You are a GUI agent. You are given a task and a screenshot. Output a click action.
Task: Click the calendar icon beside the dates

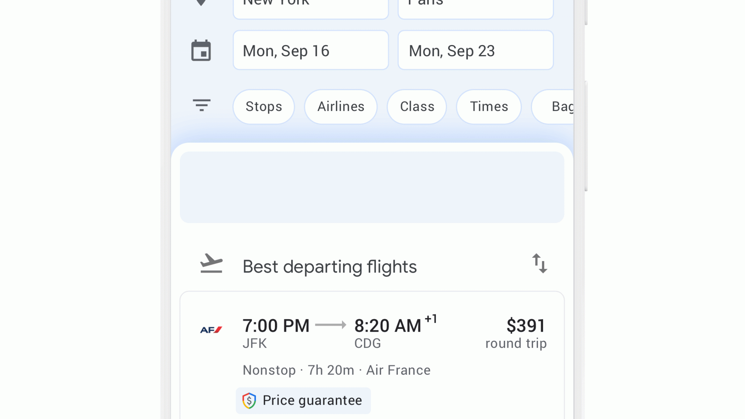[x=201, y=51]
